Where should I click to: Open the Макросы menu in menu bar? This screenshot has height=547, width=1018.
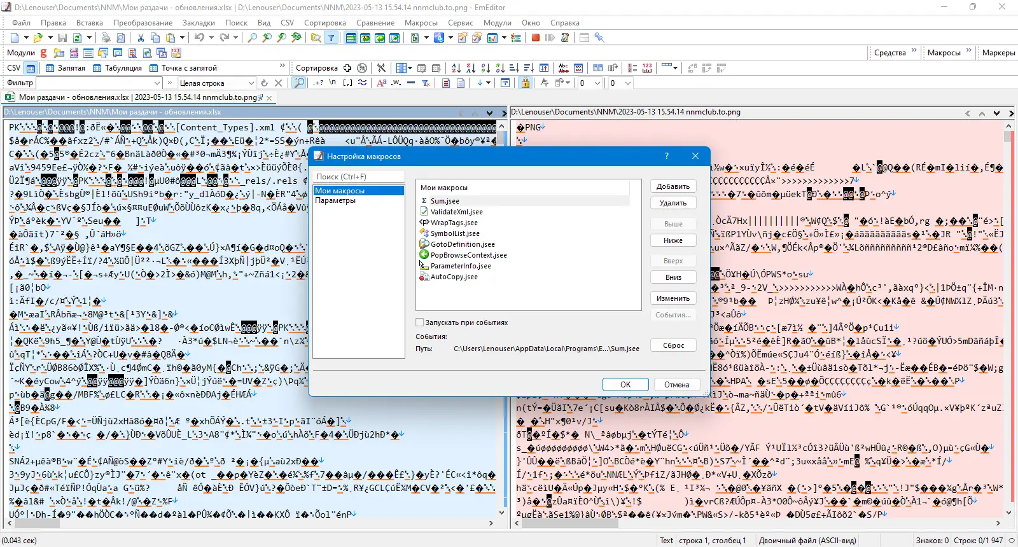(x=421, y=23)
